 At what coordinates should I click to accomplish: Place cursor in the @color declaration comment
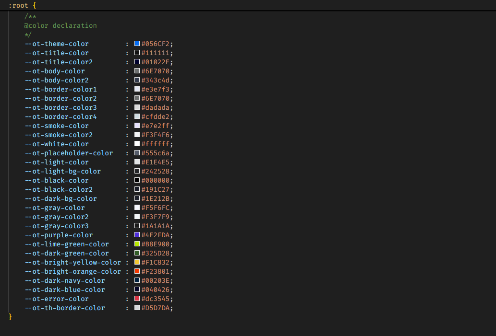point(60,25)
